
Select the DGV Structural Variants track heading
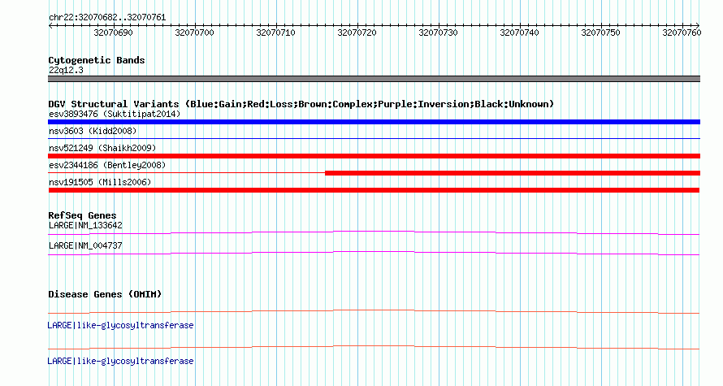click(301, 104)
